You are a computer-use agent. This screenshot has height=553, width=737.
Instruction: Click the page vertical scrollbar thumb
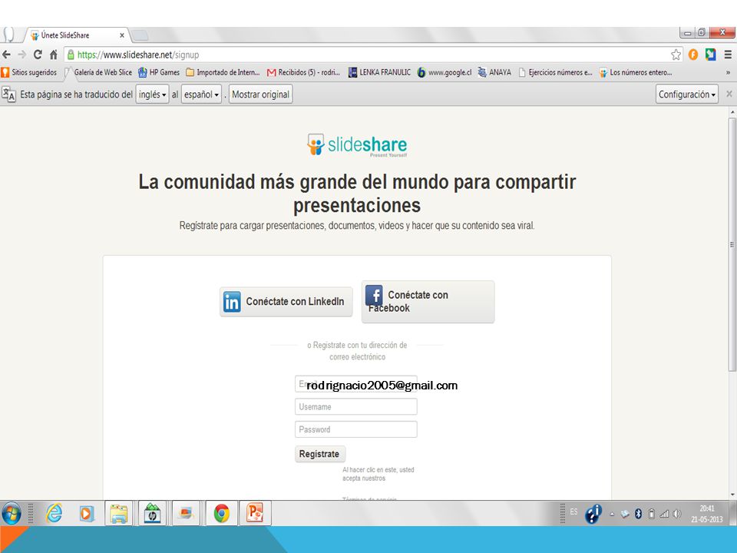point(732,244)
